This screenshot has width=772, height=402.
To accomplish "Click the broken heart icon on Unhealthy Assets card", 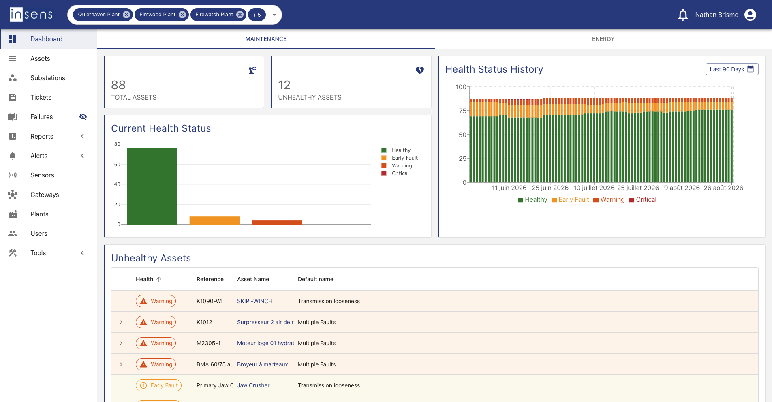I will click(420, 71).
